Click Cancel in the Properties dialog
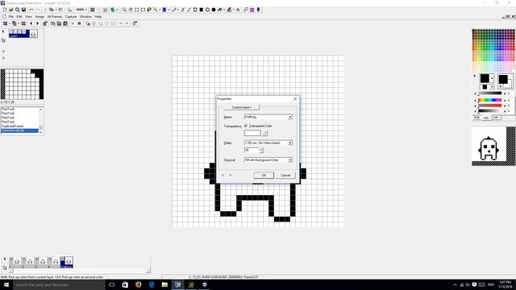The image size is (516, 290). click(x=285, y=176)
